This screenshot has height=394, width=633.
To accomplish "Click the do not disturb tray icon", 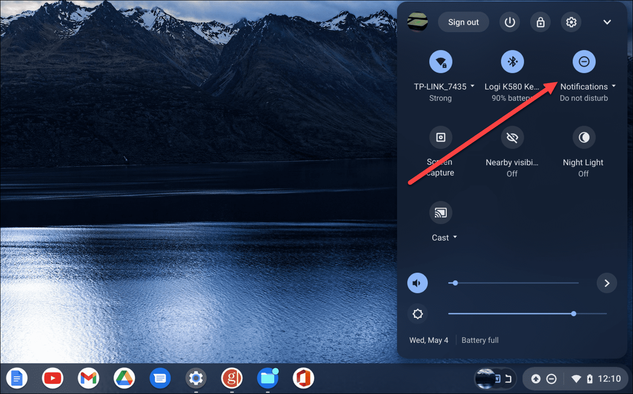I will point(551,379).
